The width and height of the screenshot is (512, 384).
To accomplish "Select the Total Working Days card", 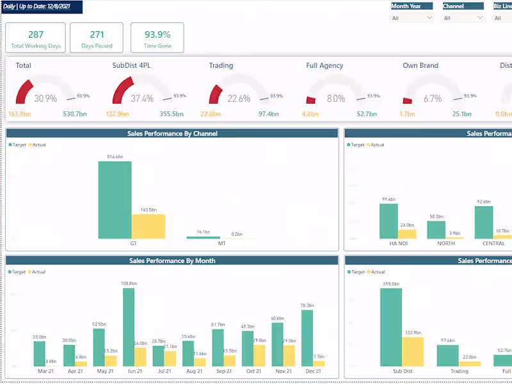I will tap(36, 38).
